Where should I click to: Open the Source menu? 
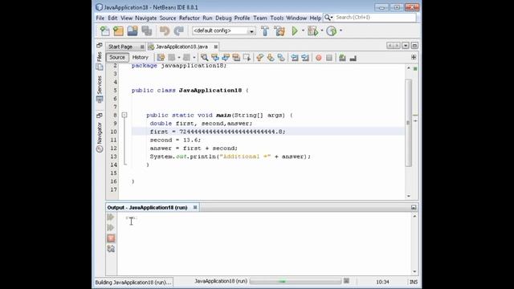(x=168, y=18)
